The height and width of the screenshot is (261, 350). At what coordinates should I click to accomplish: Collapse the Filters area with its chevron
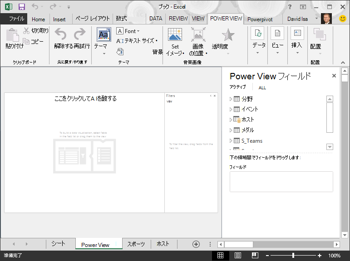pos(211,96)
